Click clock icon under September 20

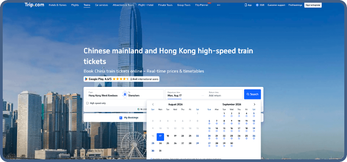(209, 139)
